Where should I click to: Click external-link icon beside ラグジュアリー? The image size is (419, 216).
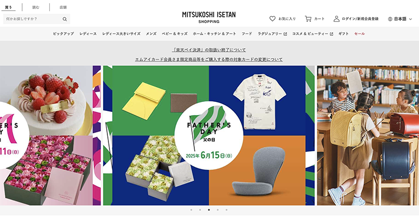285,34
